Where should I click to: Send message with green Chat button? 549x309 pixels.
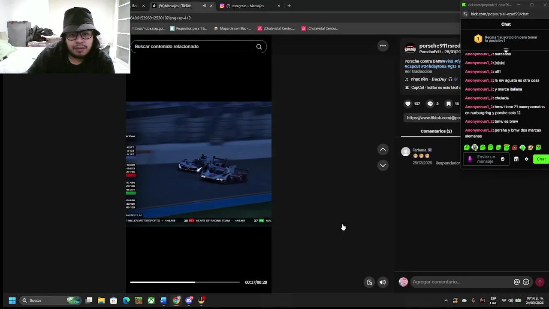click(x=541, y=159)
